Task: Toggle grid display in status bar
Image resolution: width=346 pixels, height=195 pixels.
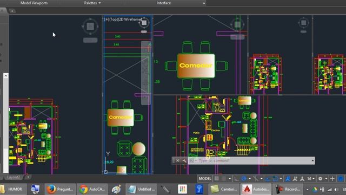Action: (x=216, y=179)
